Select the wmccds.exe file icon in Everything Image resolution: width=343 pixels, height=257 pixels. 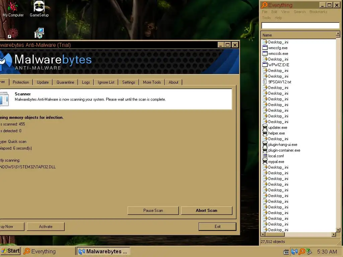(265, 53)
